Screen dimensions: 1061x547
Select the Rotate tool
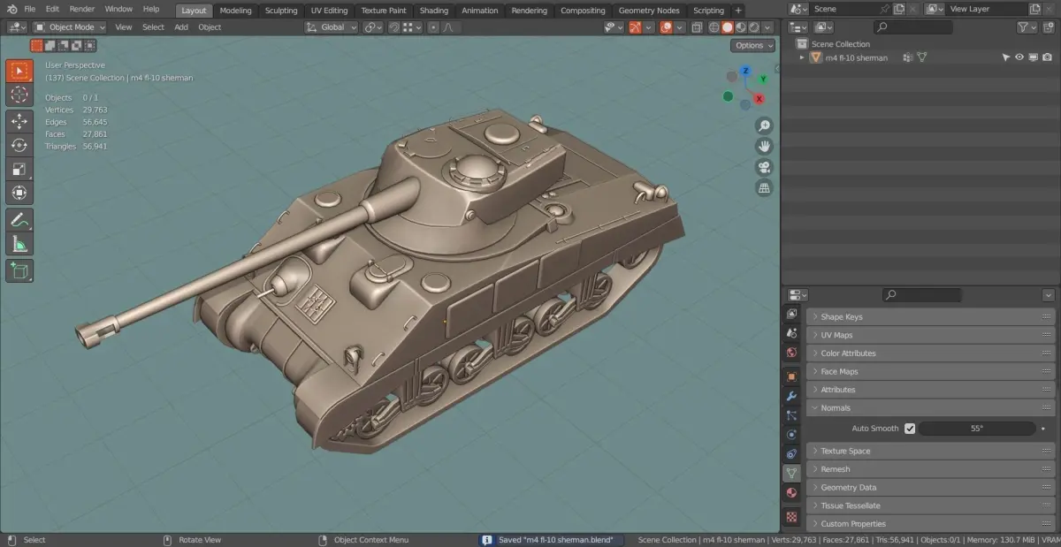pos(19,146)
